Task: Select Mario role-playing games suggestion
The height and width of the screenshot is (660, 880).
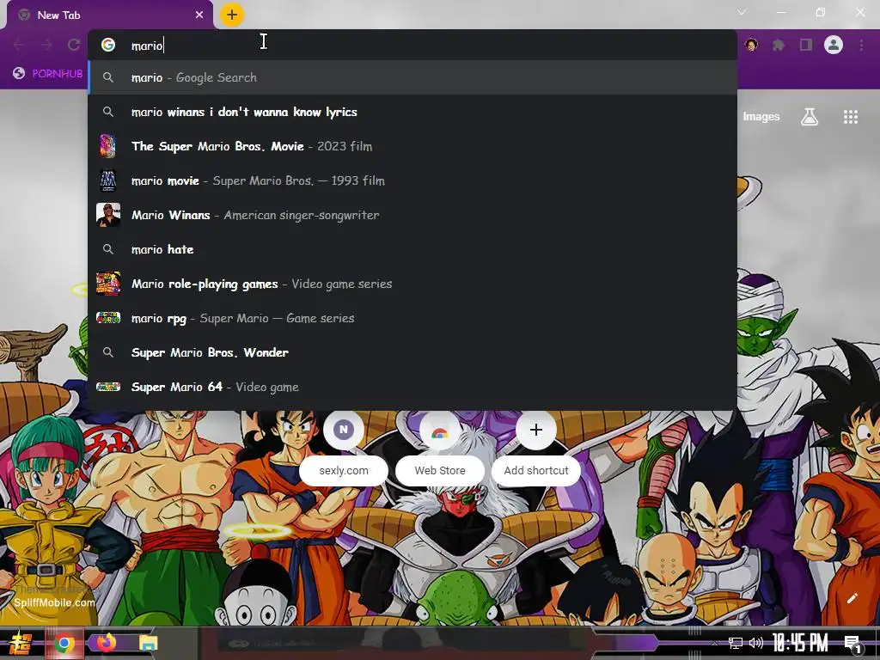Action: (412, 284)
